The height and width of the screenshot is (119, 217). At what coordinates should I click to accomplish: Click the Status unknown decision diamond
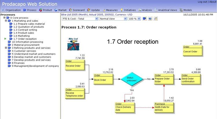tap(132, 79)
